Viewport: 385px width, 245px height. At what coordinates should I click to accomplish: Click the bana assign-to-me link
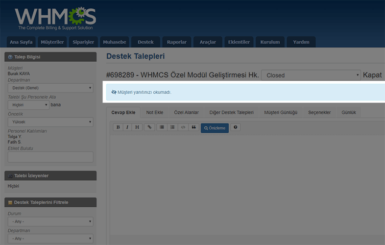[x=55, y=105]
